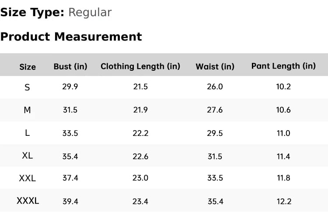This screenshot has width=328, height=214.
Task: Click pant length 11.4 for size XL
Action: click(283, 156)
